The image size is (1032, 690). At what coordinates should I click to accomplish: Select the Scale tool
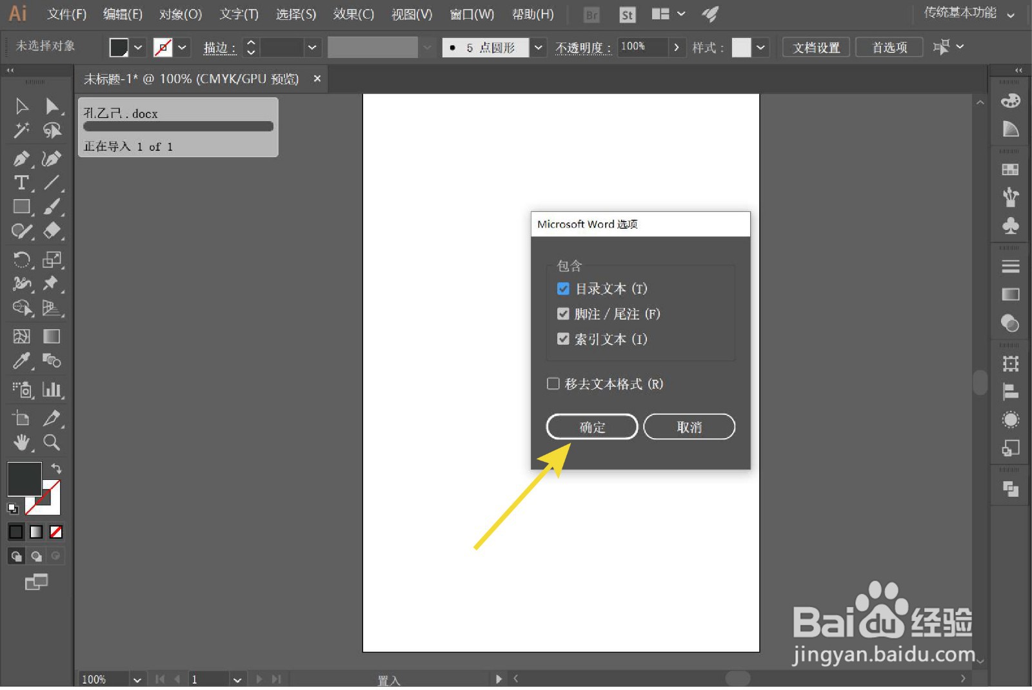click(52, 260)
